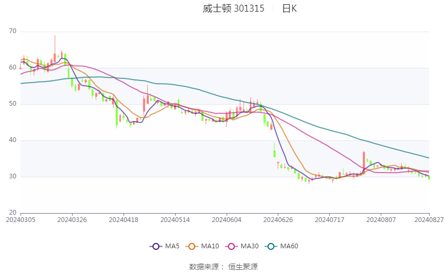Select the 20240604 date axis label
Screen dimensions: 447x272
[x=227, y=220]
